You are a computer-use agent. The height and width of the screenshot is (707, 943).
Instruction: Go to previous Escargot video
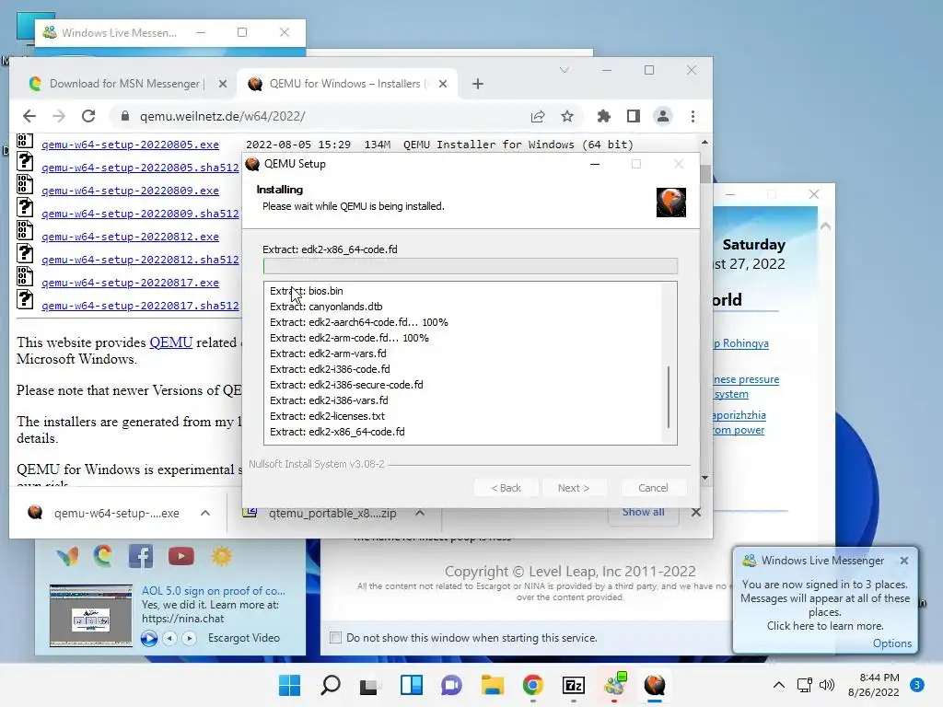point(170,638)
